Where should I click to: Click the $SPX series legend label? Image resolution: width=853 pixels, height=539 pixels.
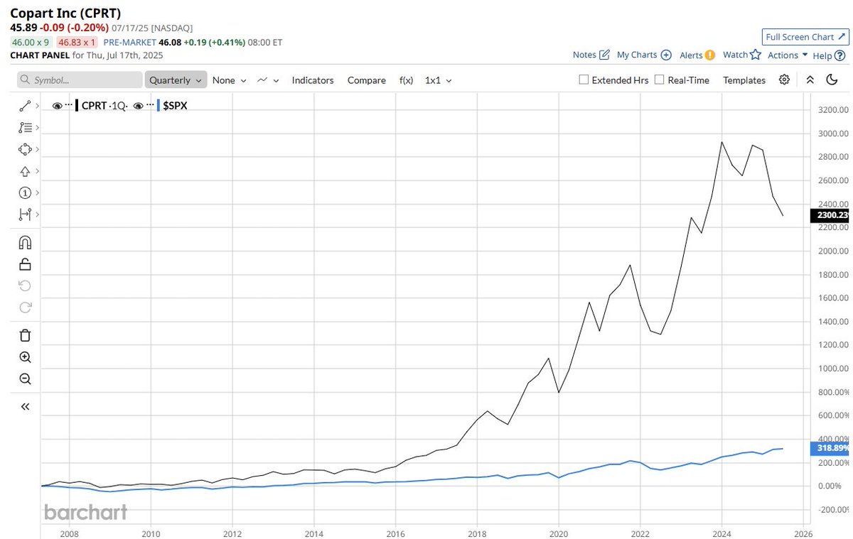coord(175,106)
